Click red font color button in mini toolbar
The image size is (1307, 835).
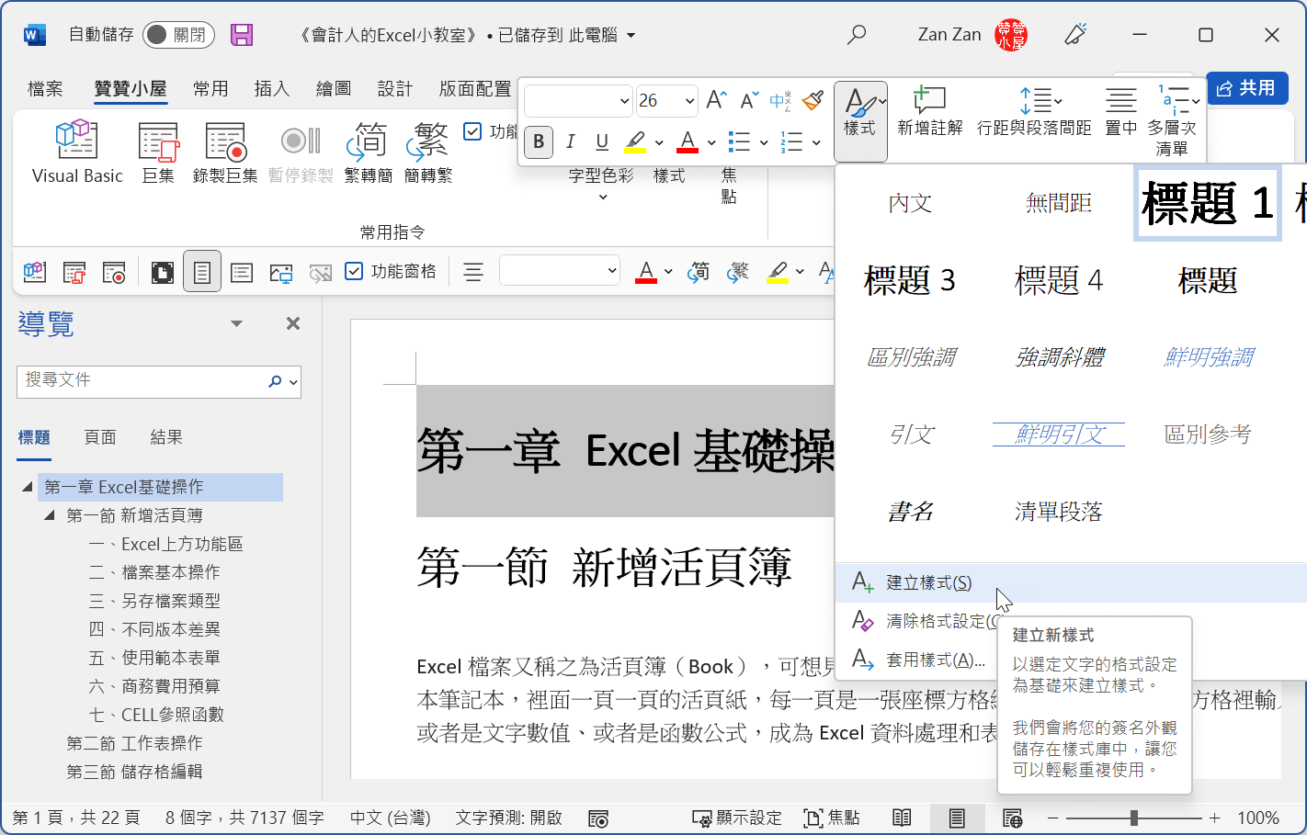[x=688, y=142]
